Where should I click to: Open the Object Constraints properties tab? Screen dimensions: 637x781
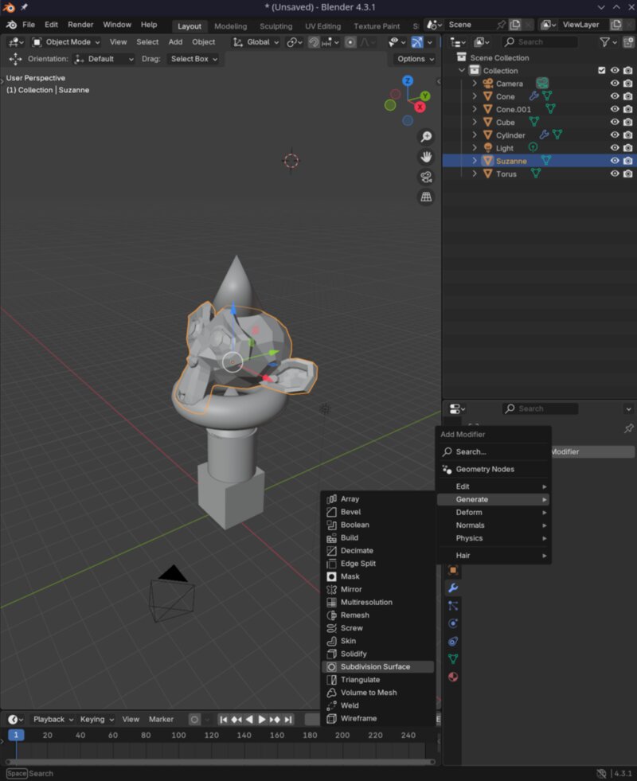[x=453, y=642]
